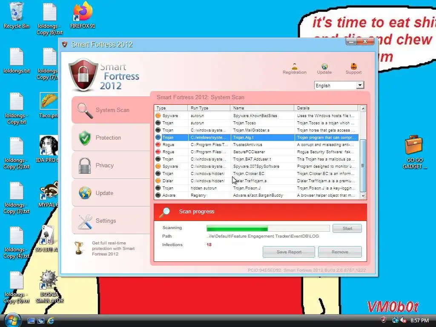Open MYPAL desktop shortcut

(x=49, y=194)
